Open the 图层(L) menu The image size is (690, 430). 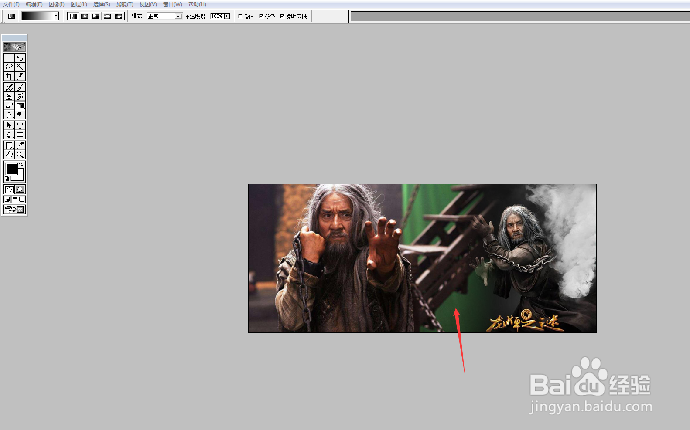pos(79,4)
